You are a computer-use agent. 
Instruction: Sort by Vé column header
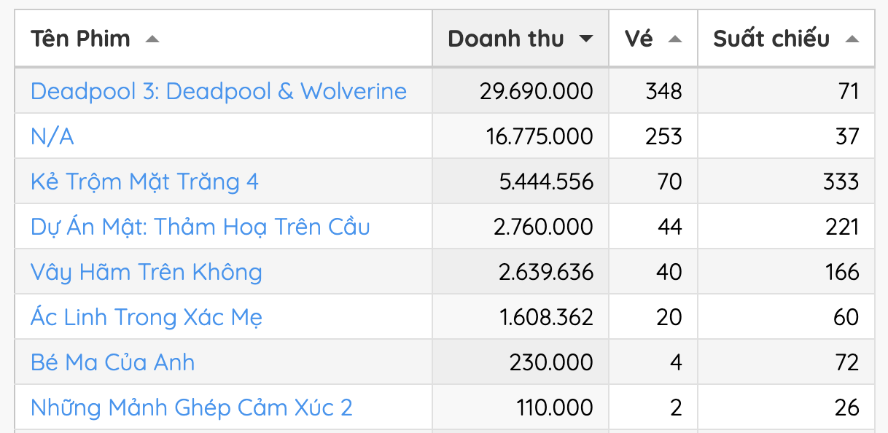[639, 39]
